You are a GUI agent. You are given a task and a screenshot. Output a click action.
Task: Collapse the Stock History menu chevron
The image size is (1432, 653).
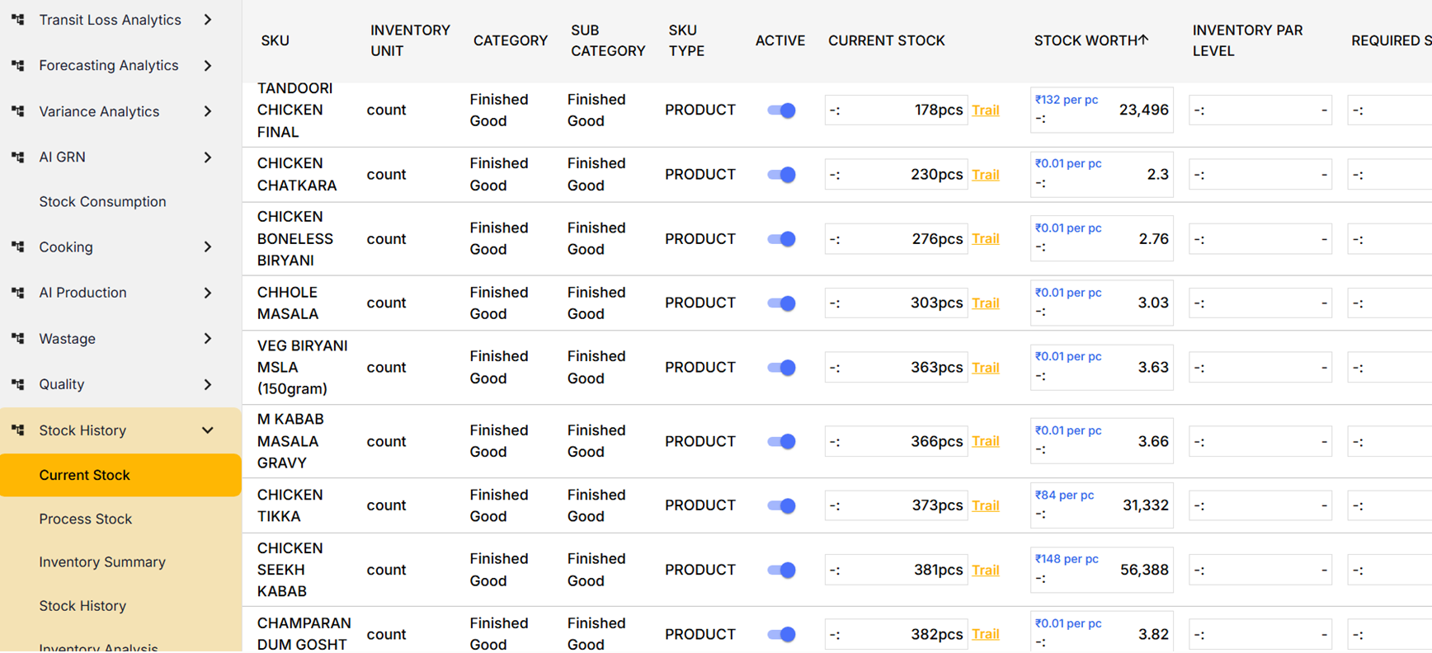click(x=208, y=430)
